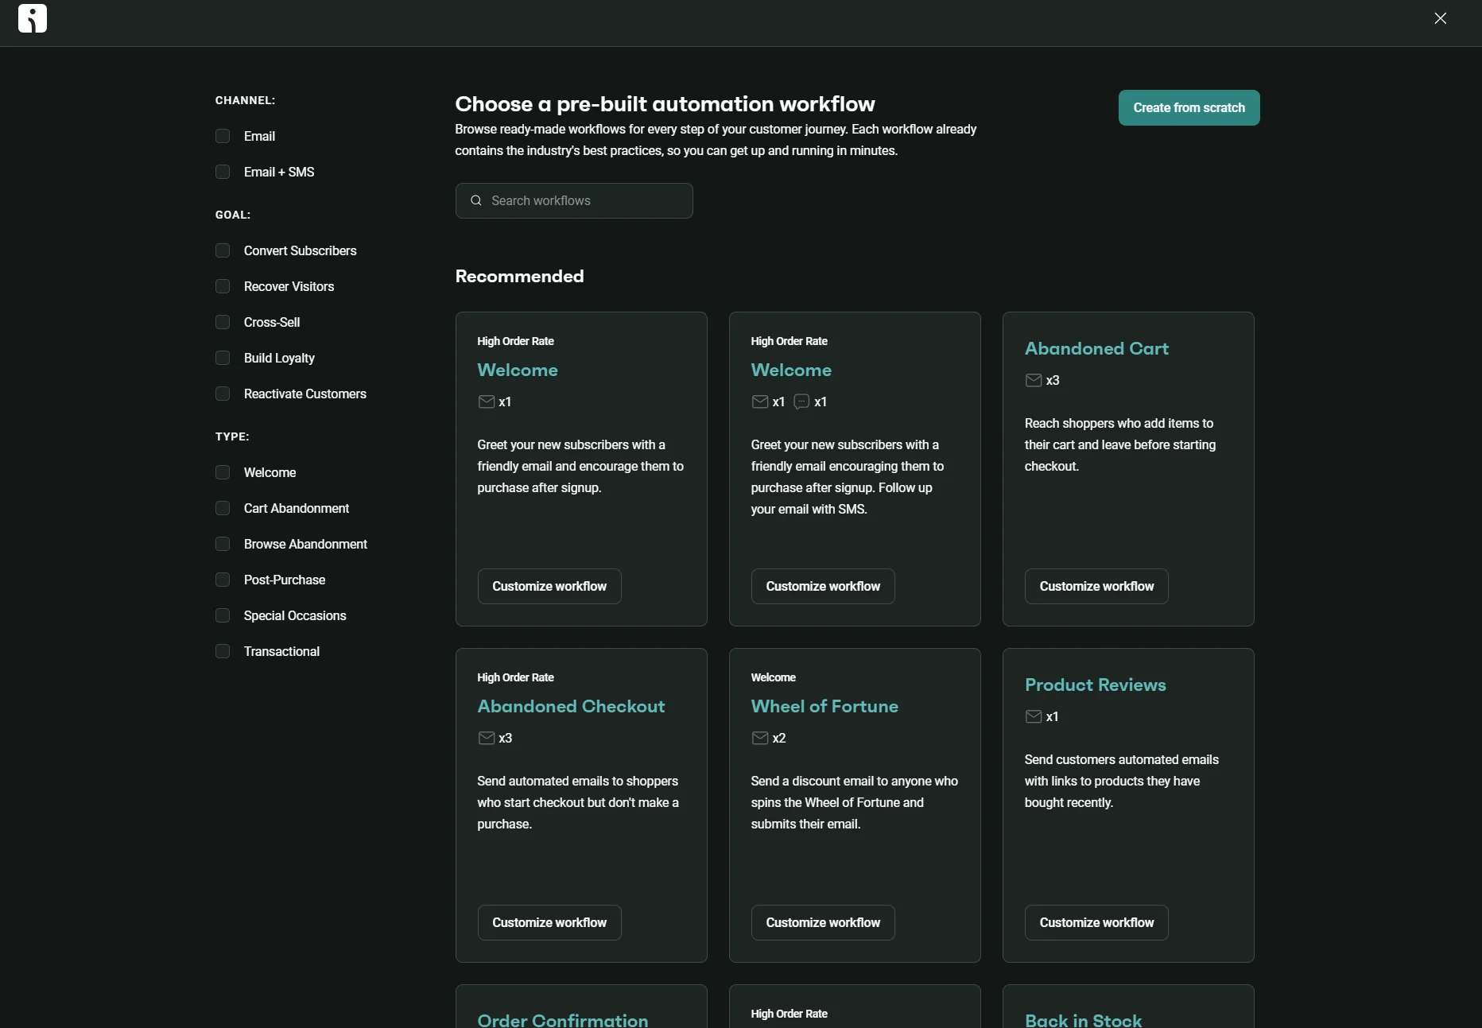
Task: Open the Abandoned Cart card title
Action: coord(1096,348)
